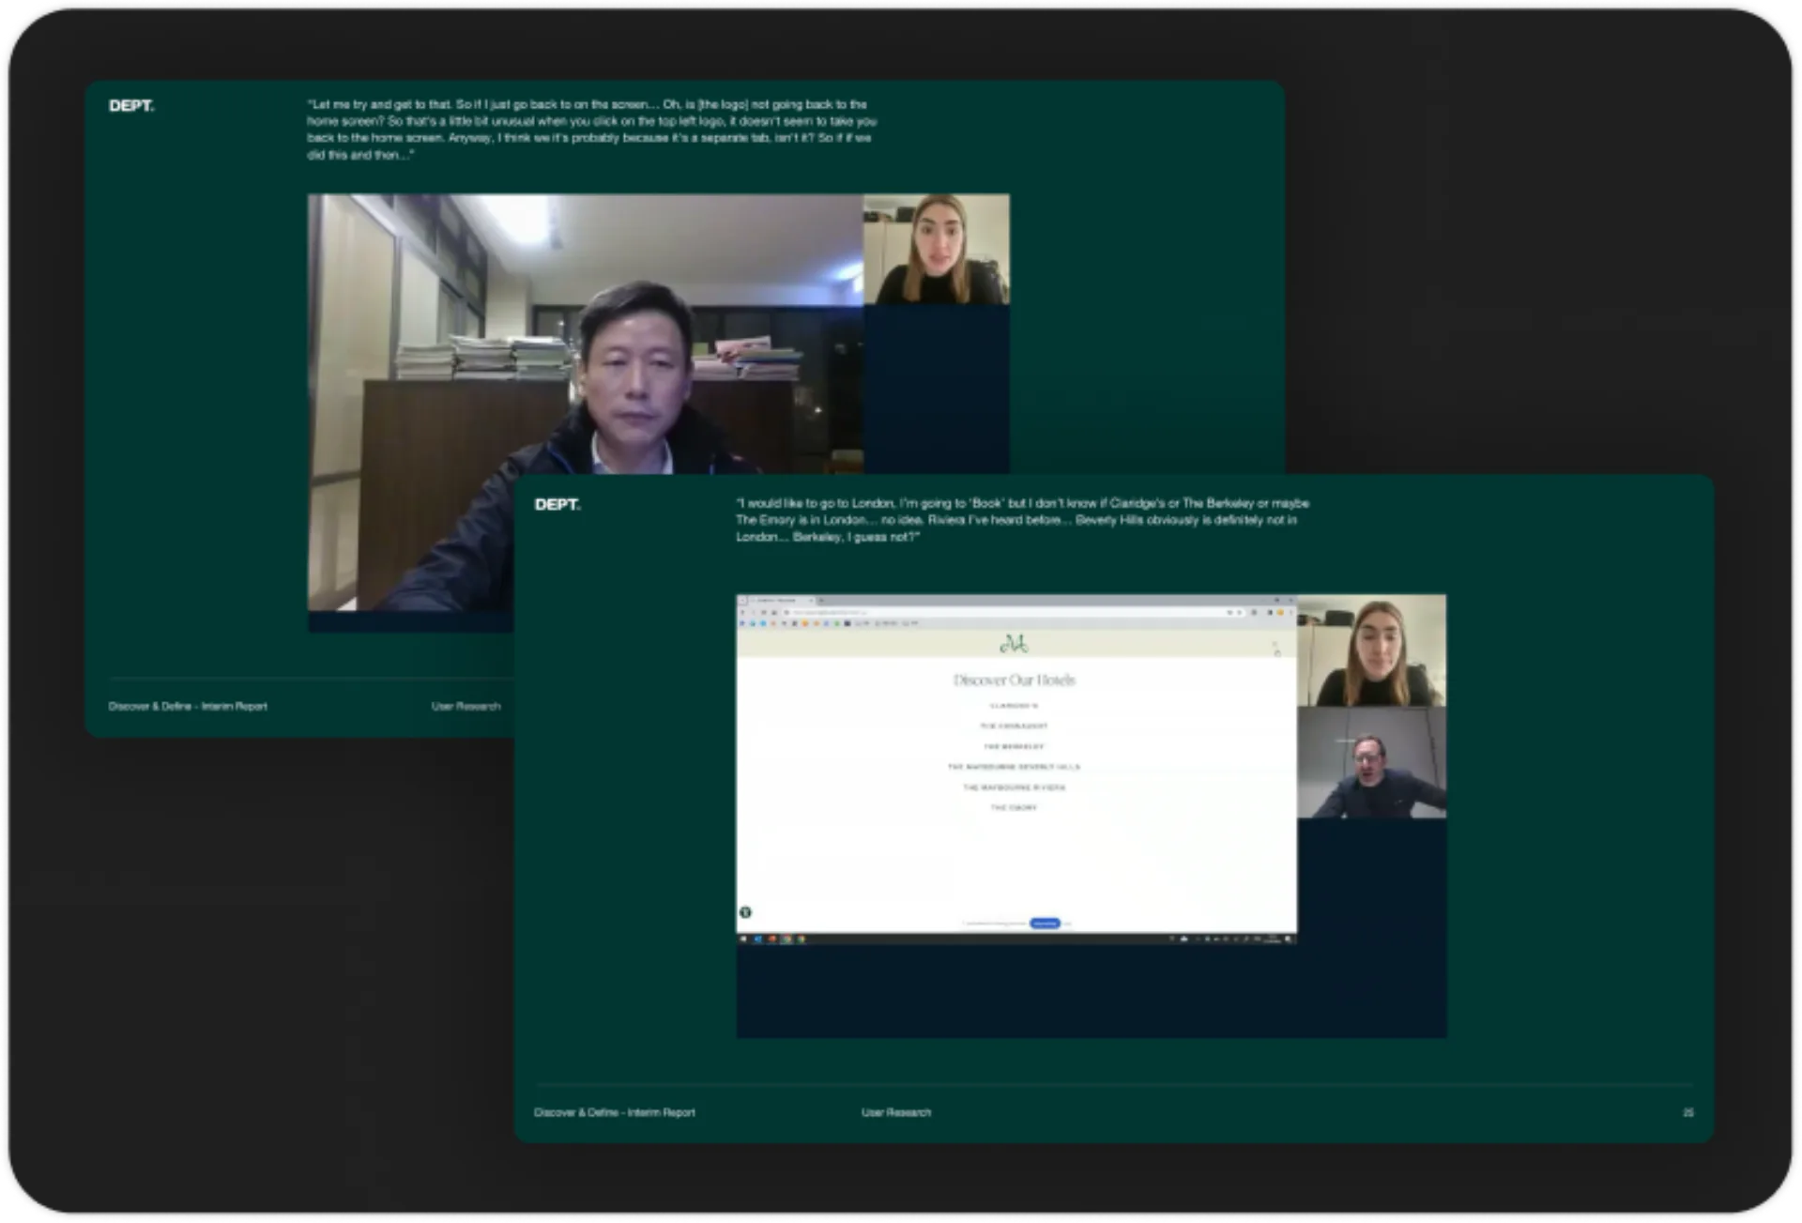1802x1223 pixels.
Task: Select the active browser tab
Action: coord(779,601)
